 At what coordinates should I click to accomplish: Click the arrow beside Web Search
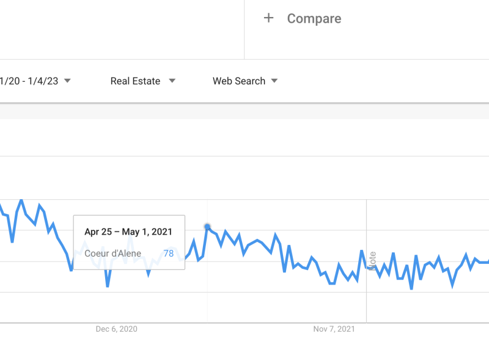coord(274,81)
